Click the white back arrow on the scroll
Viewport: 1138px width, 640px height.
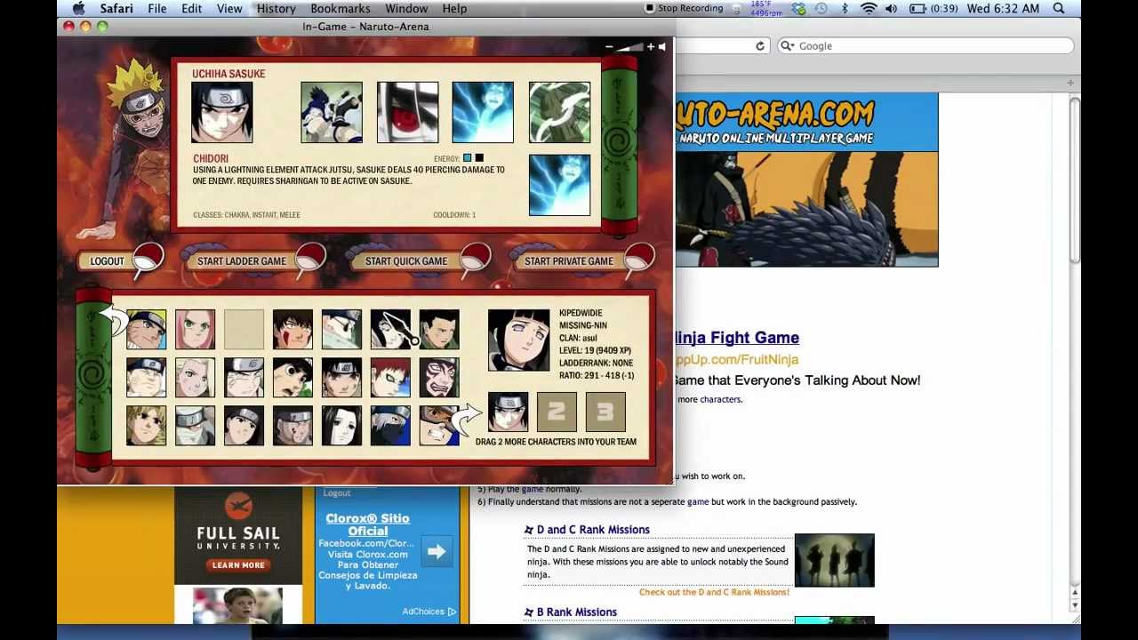114,317
